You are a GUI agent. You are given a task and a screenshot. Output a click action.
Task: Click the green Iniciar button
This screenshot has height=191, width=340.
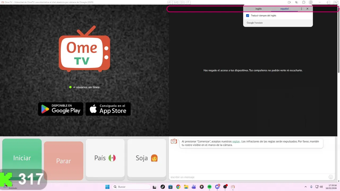pyautogui.click(x=22, y=158)
